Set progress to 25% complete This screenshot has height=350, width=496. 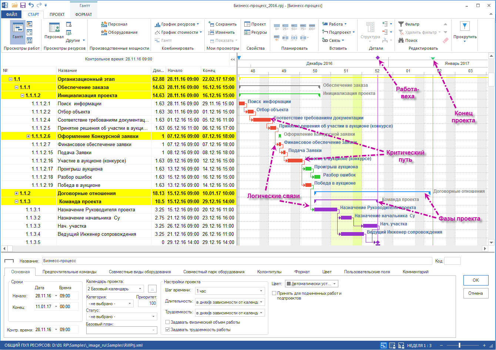(285, 27)
